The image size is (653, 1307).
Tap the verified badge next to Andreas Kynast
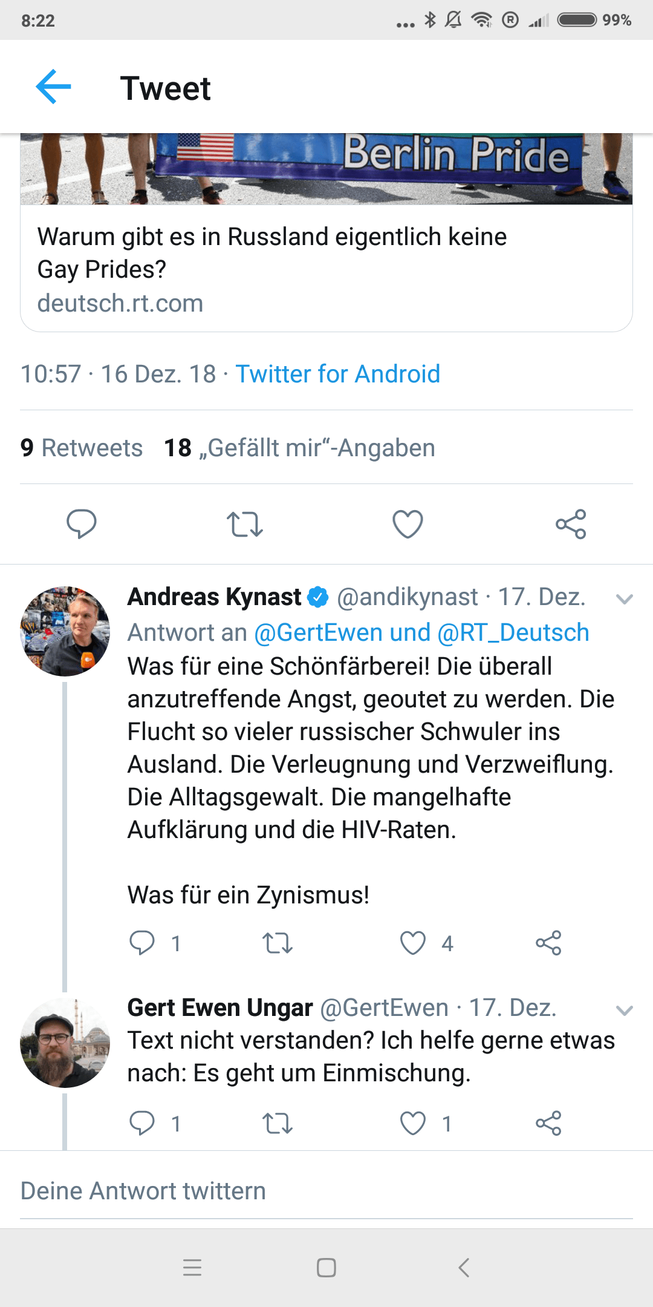click(x=317, y=597)
